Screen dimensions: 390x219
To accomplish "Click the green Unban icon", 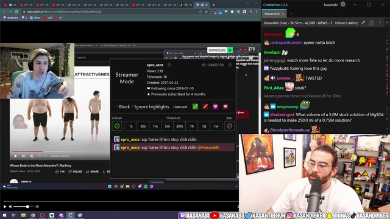I will point(117,126).
